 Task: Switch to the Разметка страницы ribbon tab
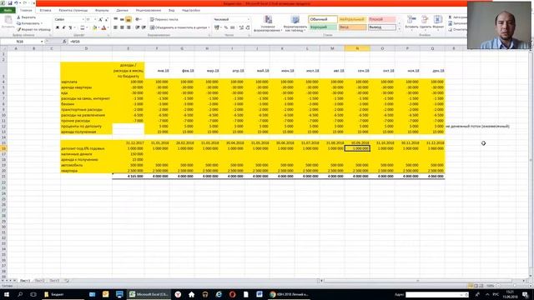point(73,11)
